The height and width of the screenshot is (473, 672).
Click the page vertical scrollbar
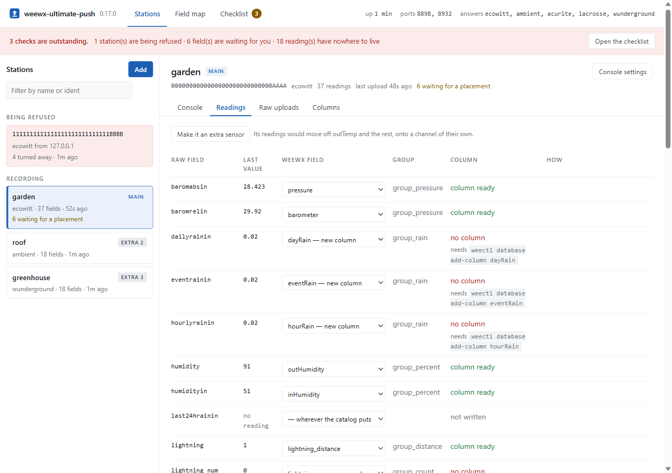coord(668,79)
